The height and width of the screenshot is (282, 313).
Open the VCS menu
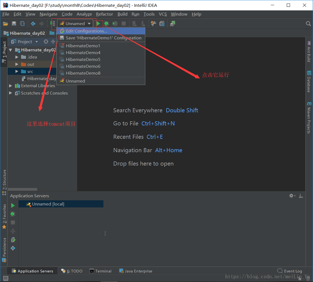163,14
